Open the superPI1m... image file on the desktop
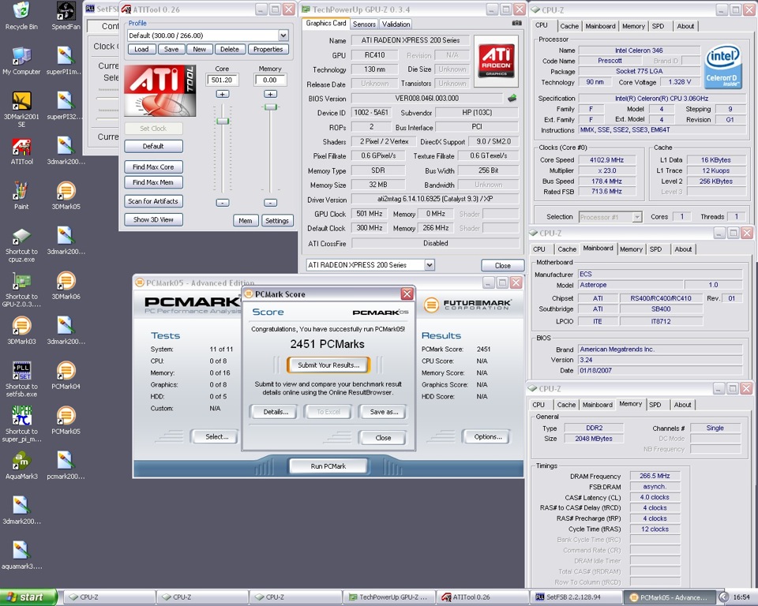Screen dimensions: 758x606 point(65,61)
